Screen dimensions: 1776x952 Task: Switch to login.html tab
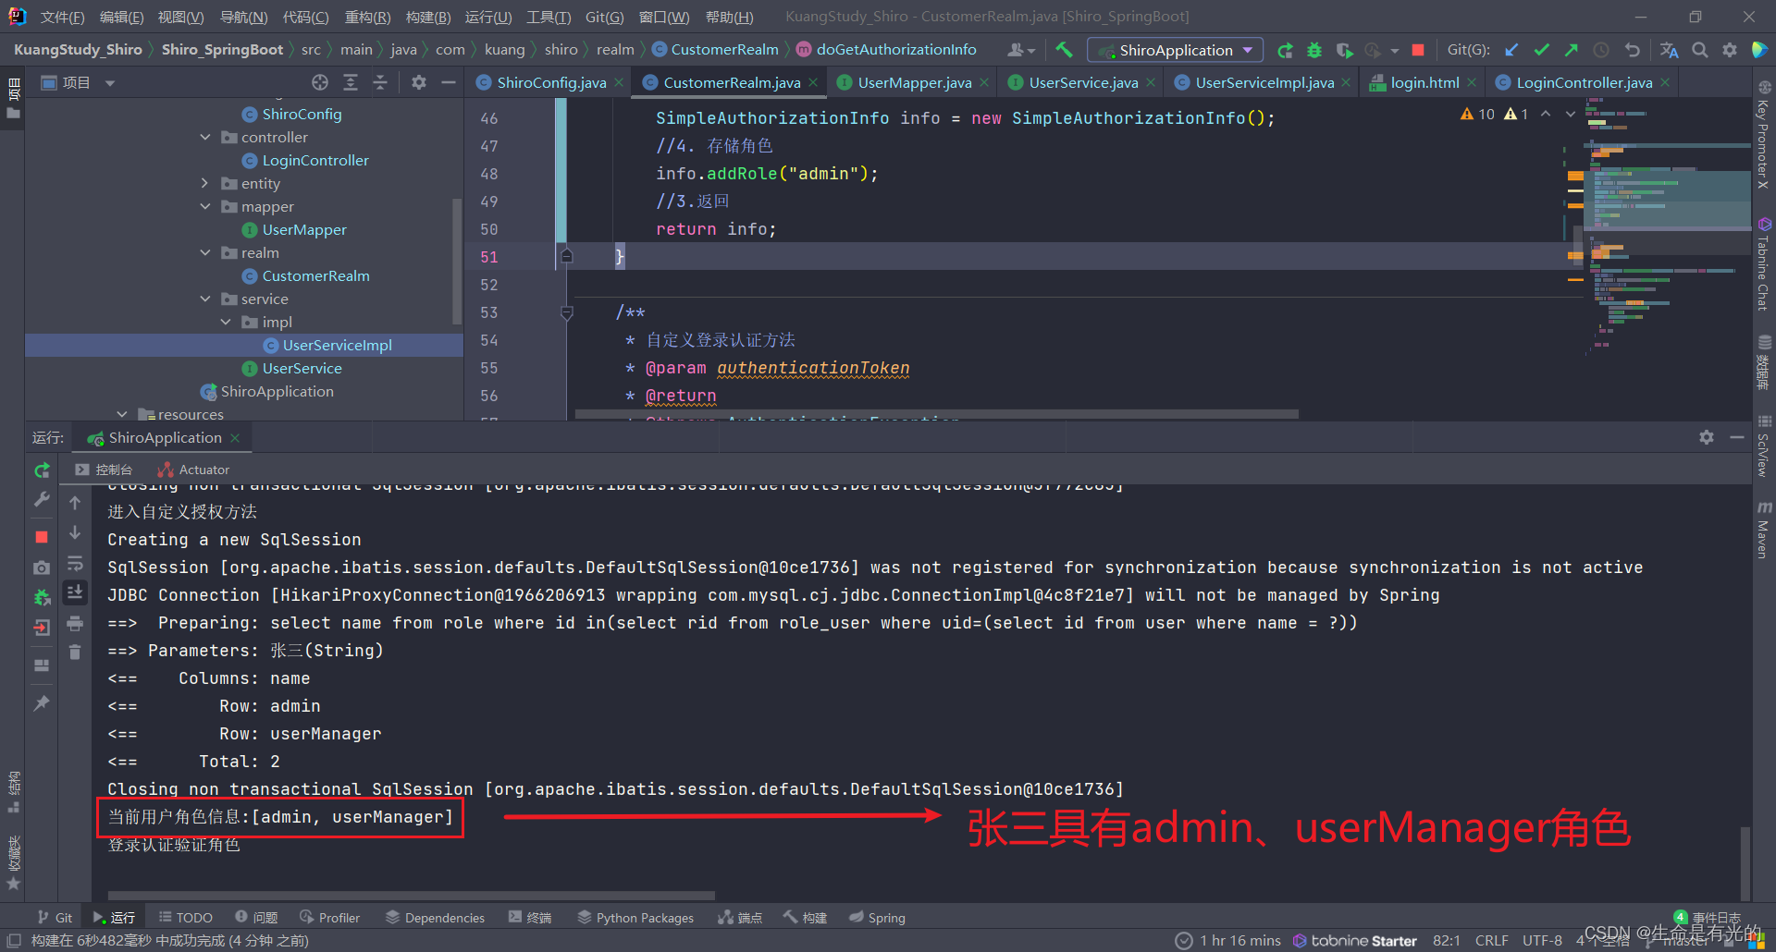(1424, 82)
